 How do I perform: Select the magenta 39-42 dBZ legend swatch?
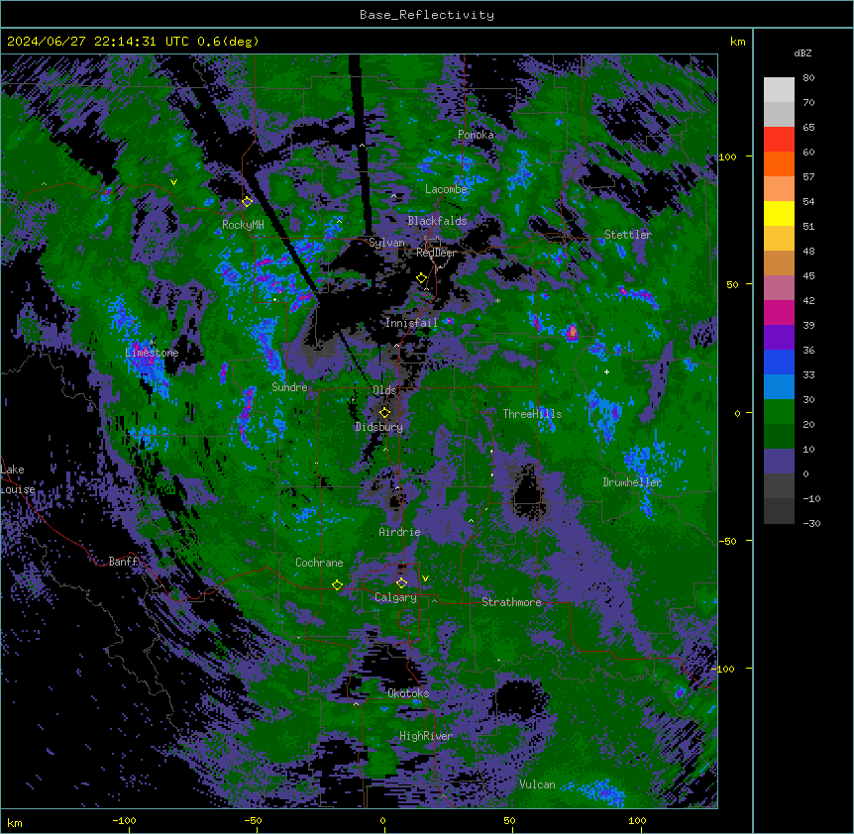(779, 312)
